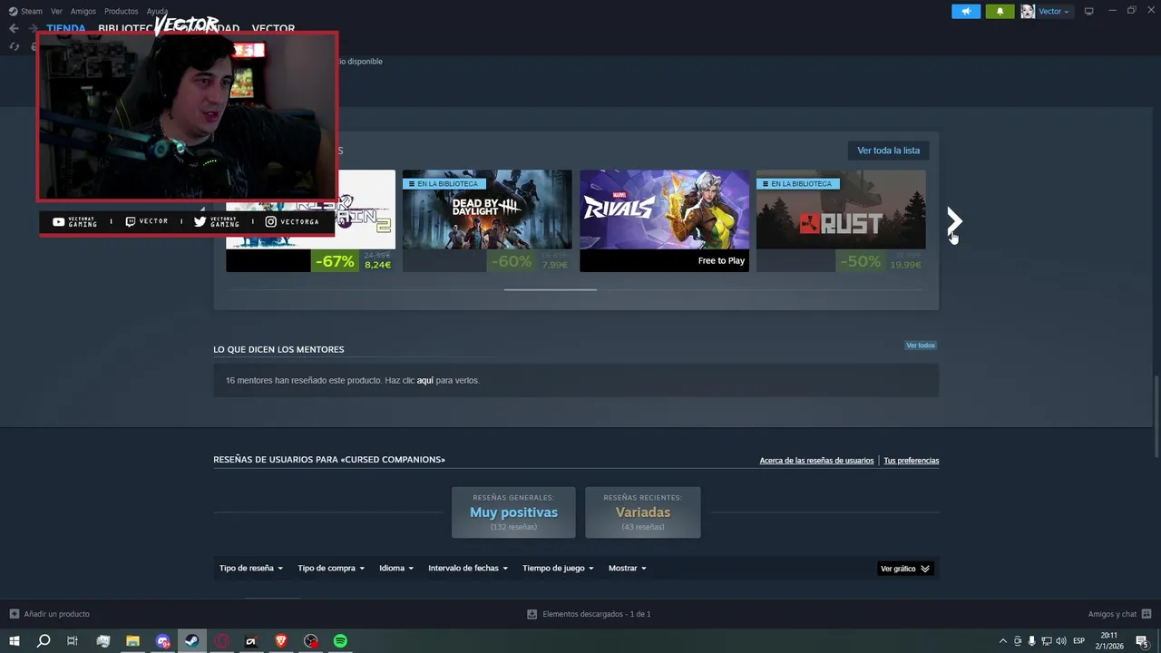The width and height of the screenshot is (1161, 653).
Task: Open Acerca de las reseñas de usuarios
Action: click(816, 461)
